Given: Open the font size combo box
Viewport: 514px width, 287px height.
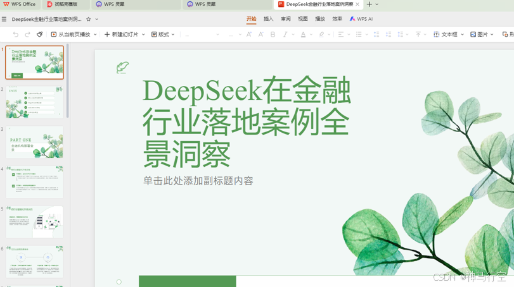Looking at the screenshot, I should pos(235,34).
